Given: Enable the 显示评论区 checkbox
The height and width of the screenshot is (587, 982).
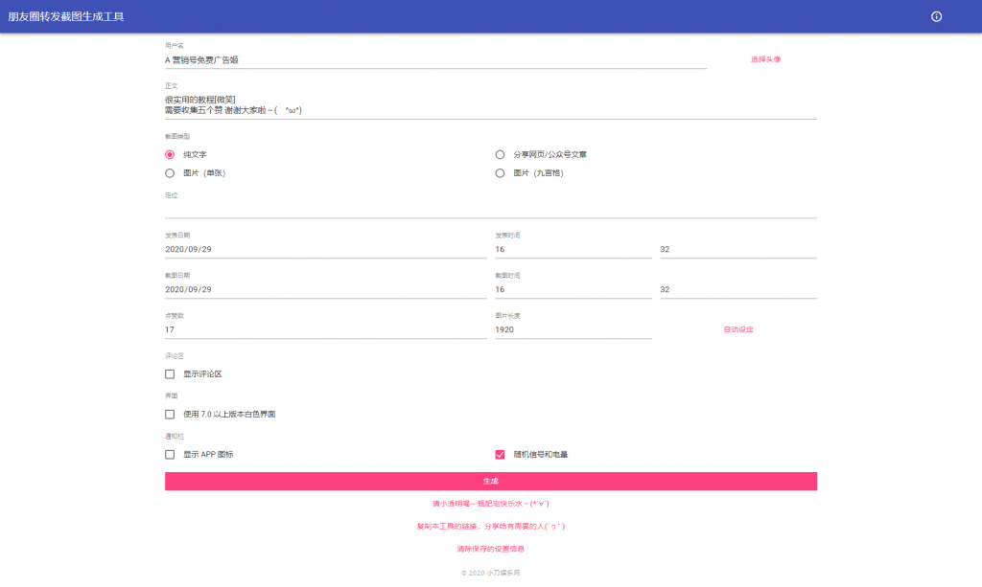Looking at the screenshot, I should coord(170,374).
